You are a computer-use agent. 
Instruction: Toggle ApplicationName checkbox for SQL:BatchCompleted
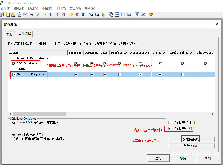coord(183,74)
